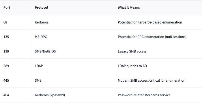The height and width of the screenshot is (104, 202).
Task: Click the LDAP queries to AD text
Action: tap(132, 66)
